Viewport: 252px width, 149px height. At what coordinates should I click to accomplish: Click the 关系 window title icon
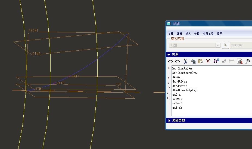click(x=169, y=24)
